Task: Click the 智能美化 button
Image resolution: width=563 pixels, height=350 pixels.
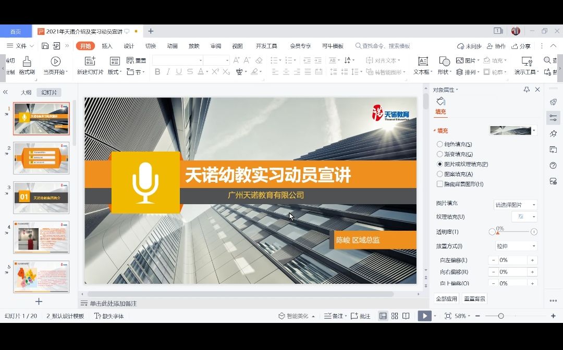Action: point(297,316)
